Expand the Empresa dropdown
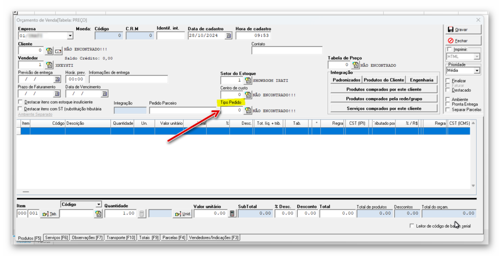500x256 pixels. pyautogui.click(x=70, y=36)
